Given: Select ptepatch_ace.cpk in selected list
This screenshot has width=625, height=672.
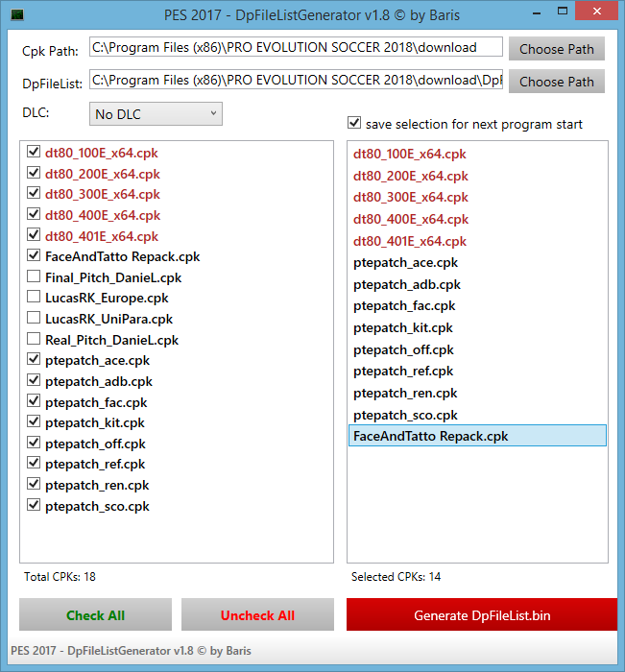Looking at the screenshot, I should [x=477, y=262].
